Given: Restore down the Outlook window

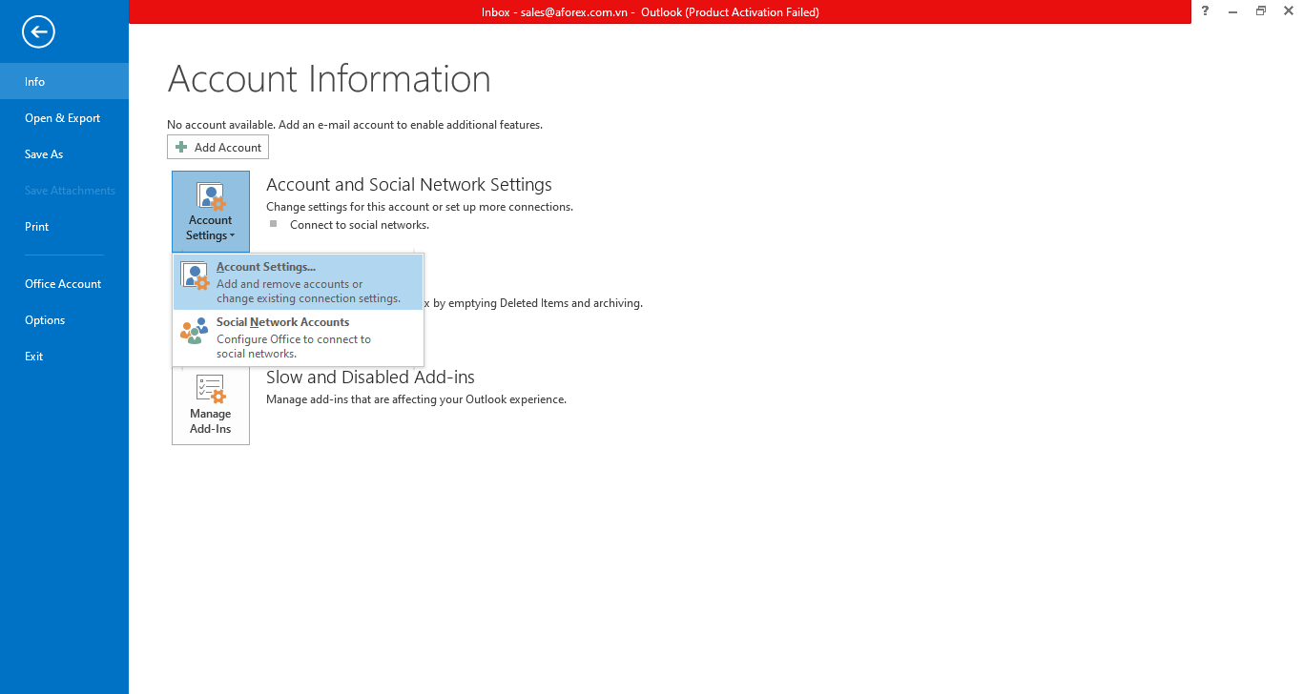Looking at the screenshot, I should [x=1261, y=11].
